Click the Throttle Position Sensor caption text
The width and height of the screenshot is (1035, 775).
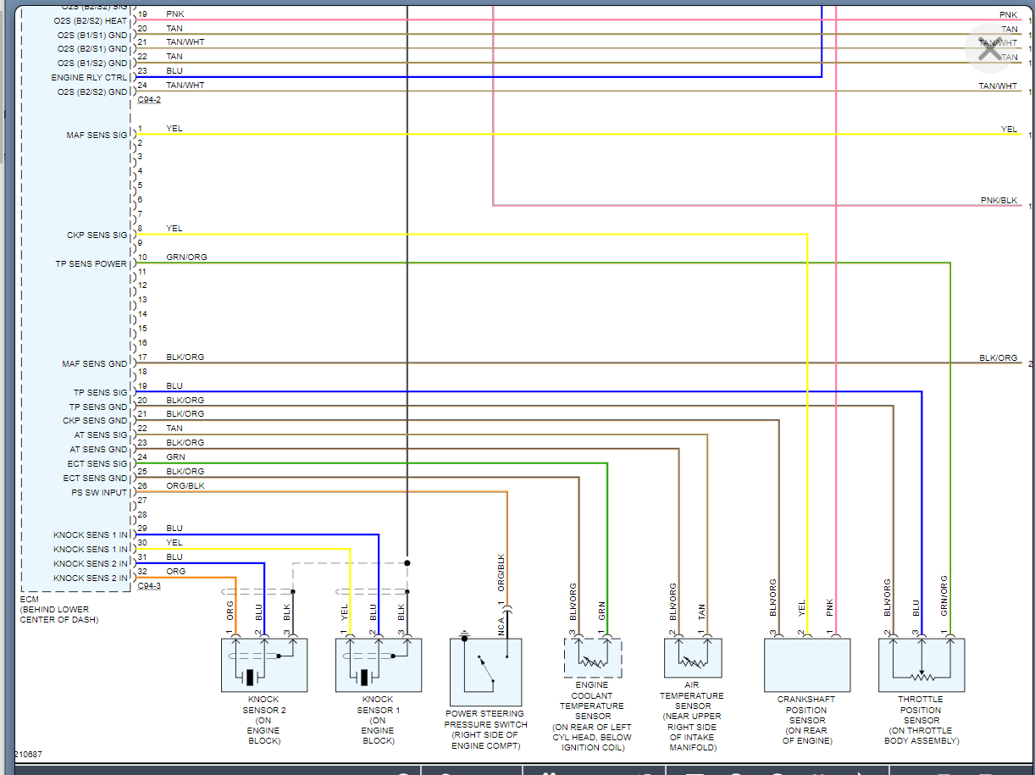tap(922, 721)
